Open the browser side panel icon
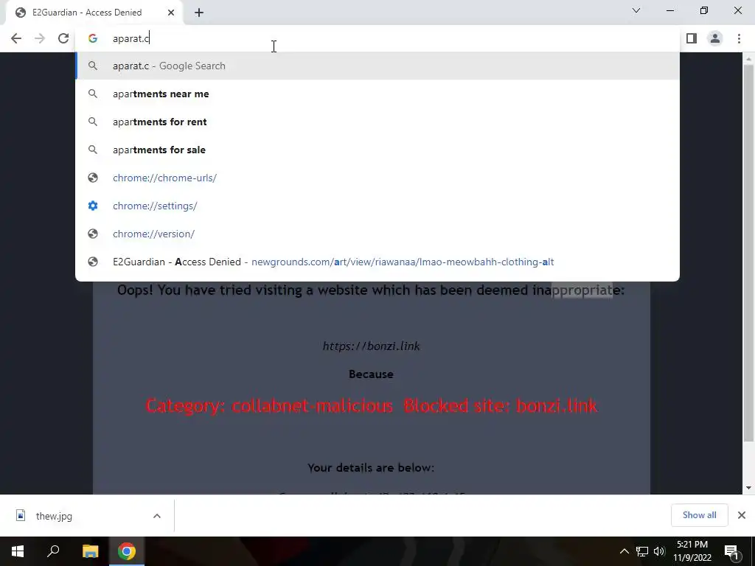755x566 pixels. [692, 38]
